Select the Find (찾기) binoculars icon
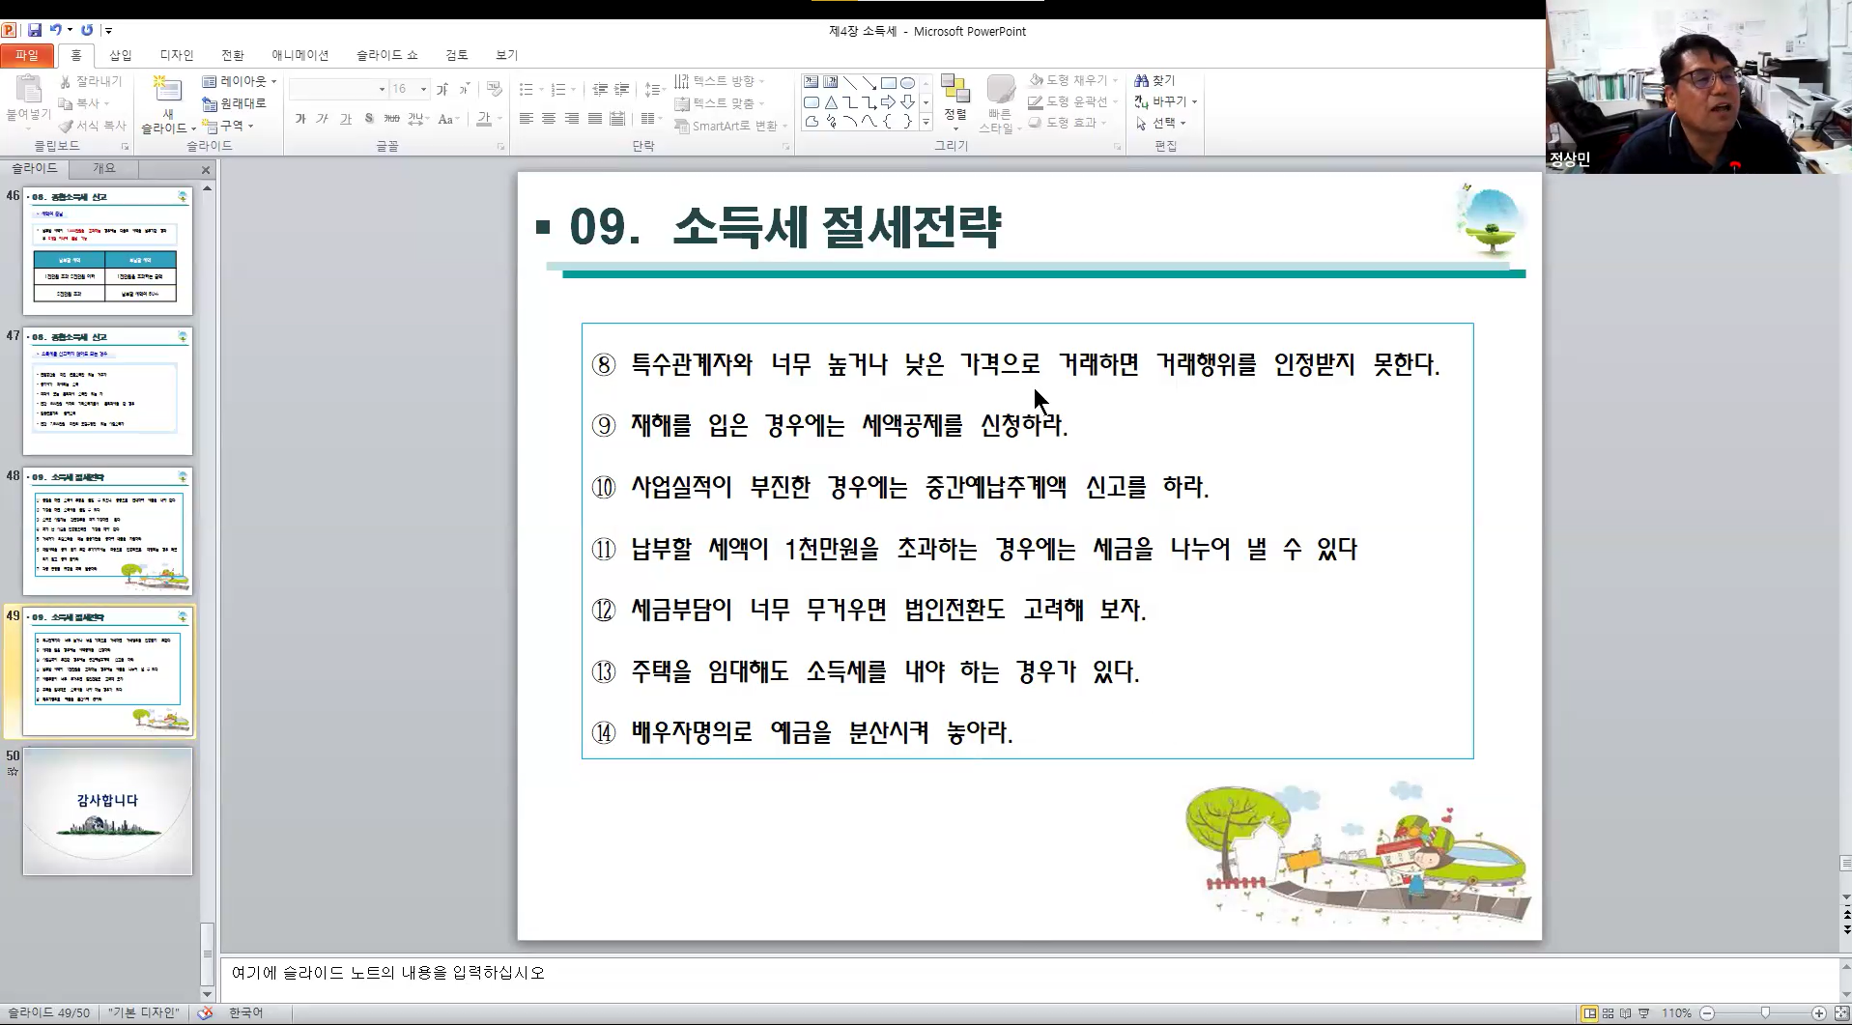 1142,81
